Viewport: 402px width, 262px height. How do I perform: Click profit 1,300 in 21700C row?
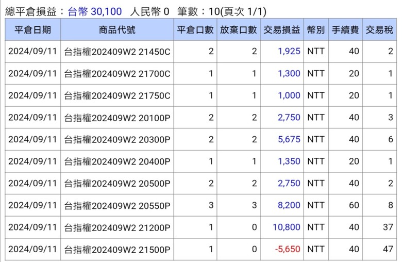click(289, 73)
